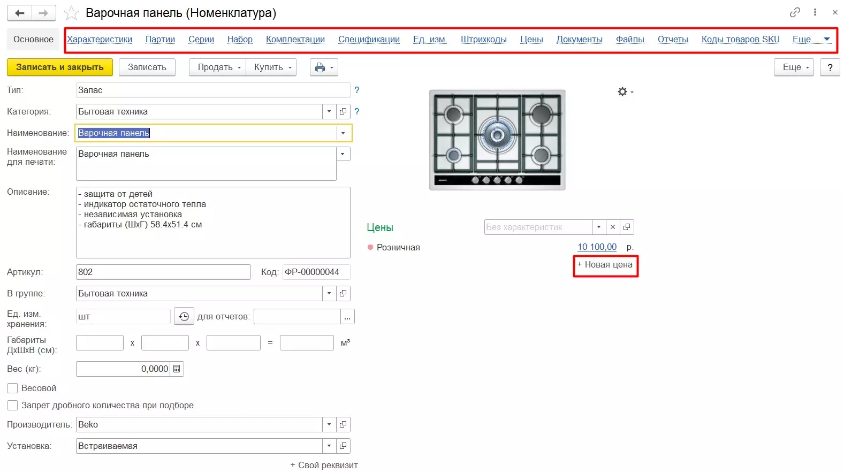This screenshot has height=473, width=844.
Task: Open the Ед. изм. tab
Action: pos(430,39)
